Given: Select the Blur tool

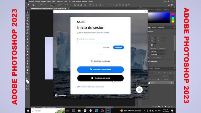Looking at the screenshot, I should (x=27, y=51).
